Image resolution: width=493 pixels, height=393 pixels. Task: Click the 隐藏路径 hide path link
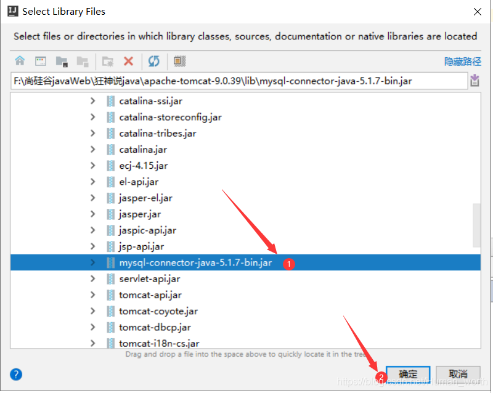pos(463,62)
